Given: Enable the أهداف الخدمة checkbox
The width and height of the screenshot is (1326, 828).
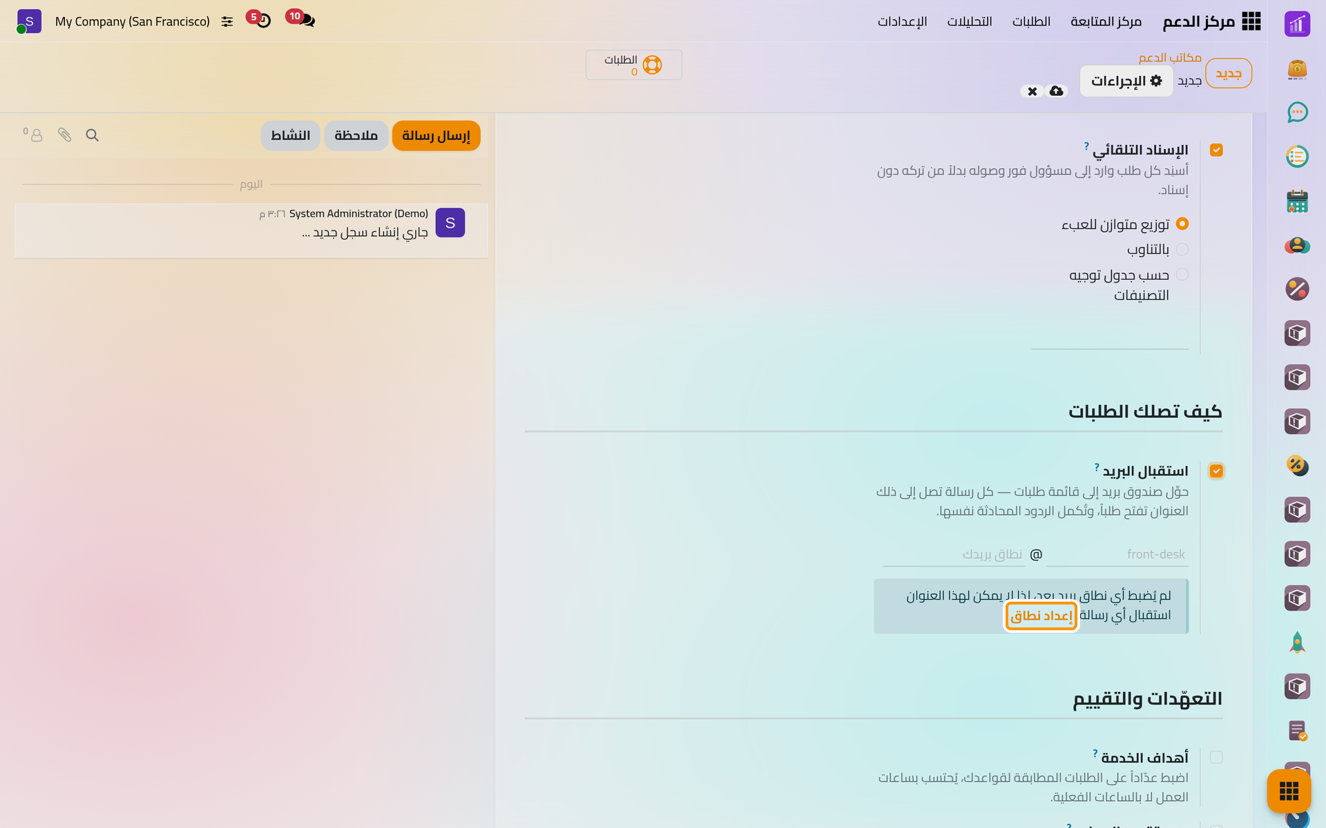Looking at the screenshot, I should tap(1216, 758).
